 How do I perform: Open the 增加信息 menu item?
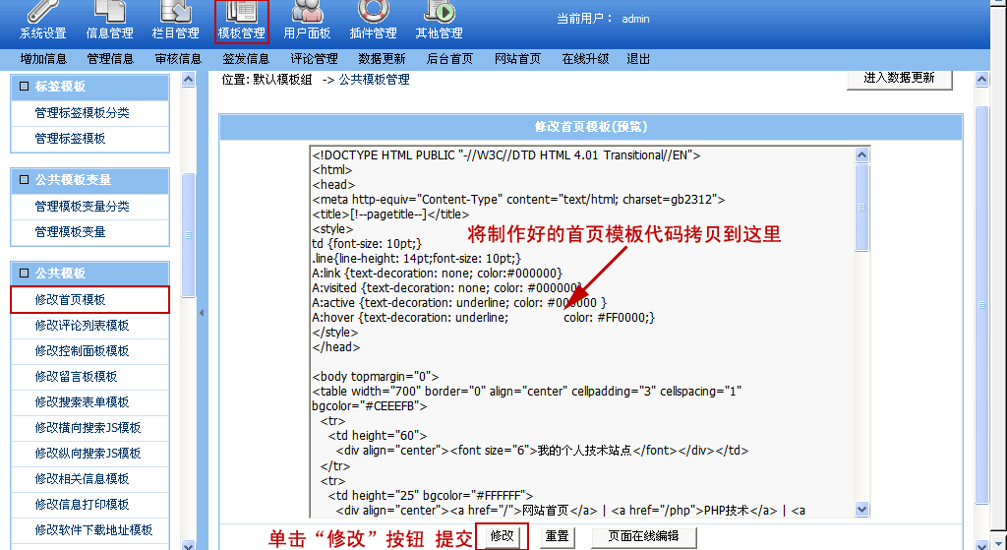point(43,59)
